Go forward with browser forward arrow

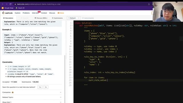pyautogui.click(x=7, y=4)
